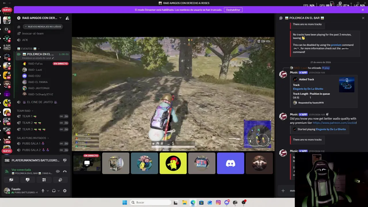Turn on camera in voice panel

11,180
